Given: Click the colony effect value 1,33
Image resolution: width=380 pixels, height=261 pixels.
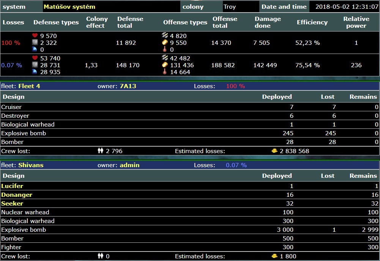Looking at the screenshot, I should point(91,65).
